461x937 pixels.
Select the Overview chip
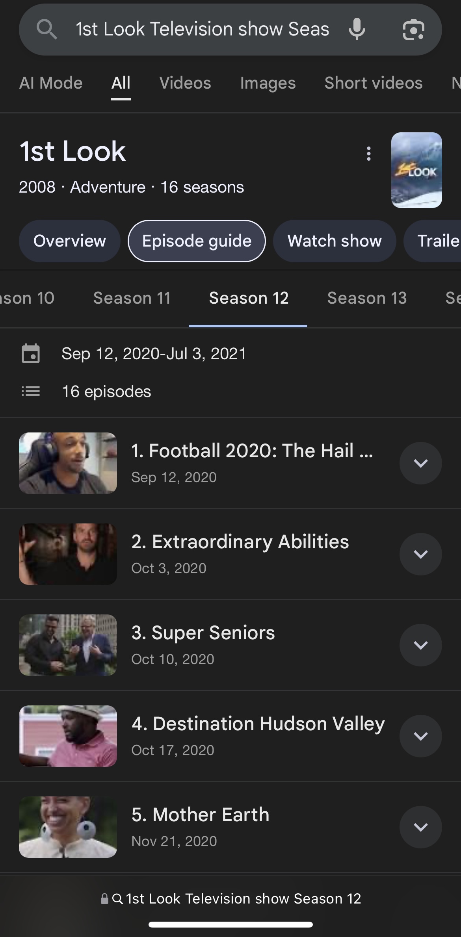point(70,241)
